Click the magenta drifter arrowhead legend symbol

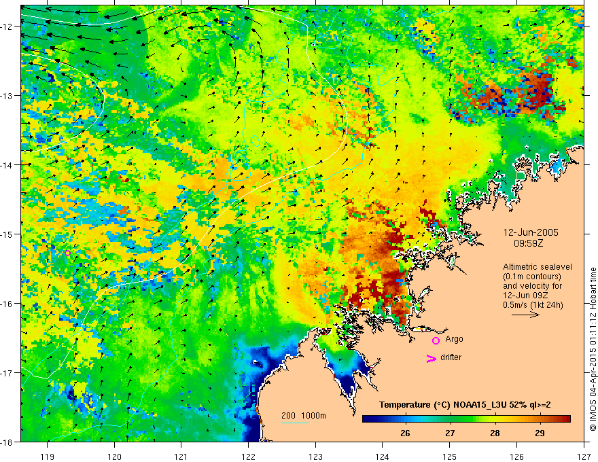pos(430,359)
